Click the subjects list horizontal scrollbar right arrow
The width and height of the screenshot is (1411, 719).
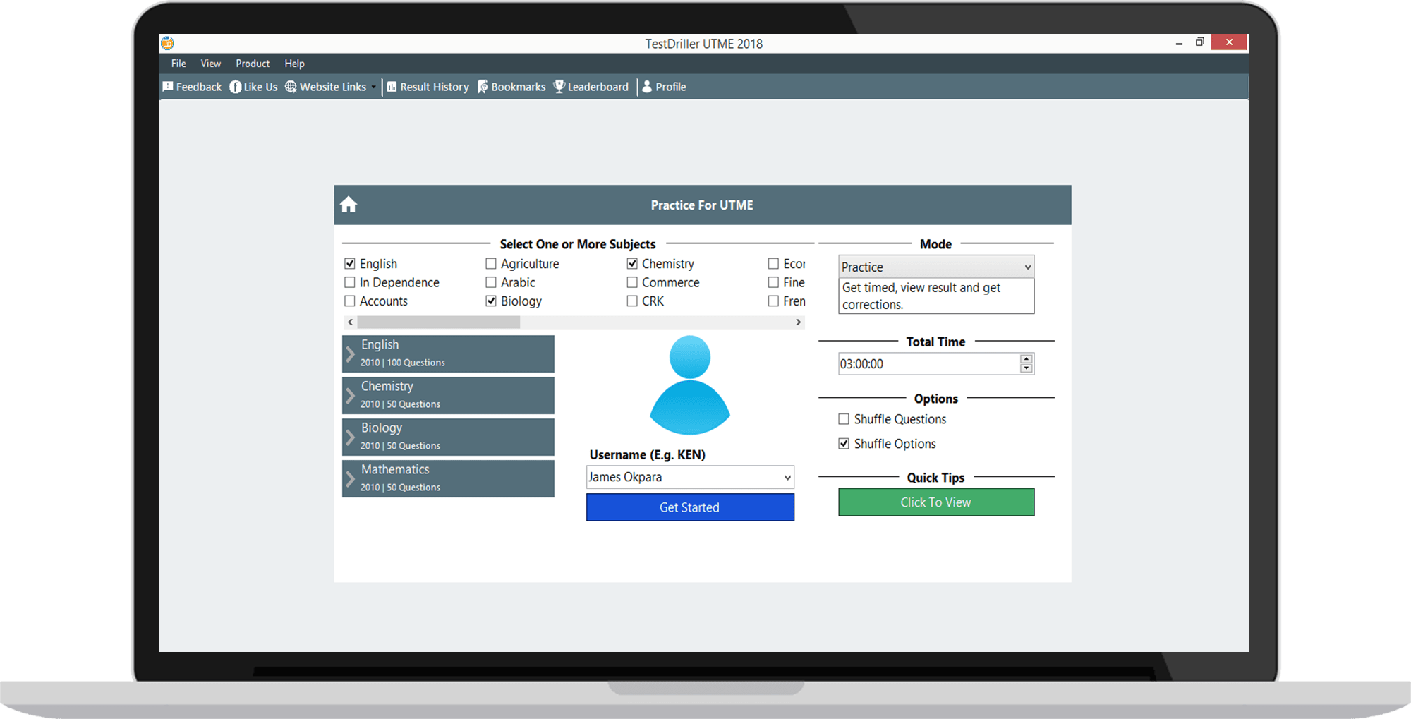[798, 322]
